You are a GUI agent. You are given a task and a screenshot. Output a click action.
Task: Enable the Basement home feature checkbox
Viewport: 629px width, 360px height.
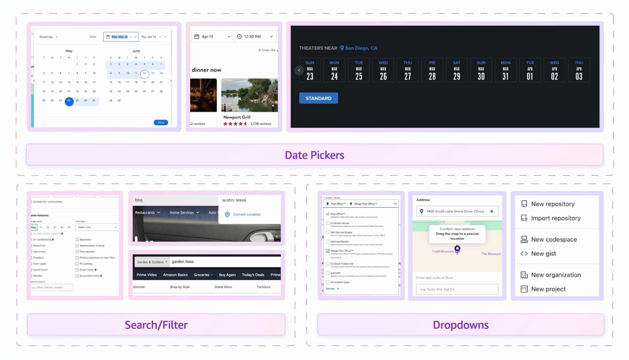pos(77,240)
